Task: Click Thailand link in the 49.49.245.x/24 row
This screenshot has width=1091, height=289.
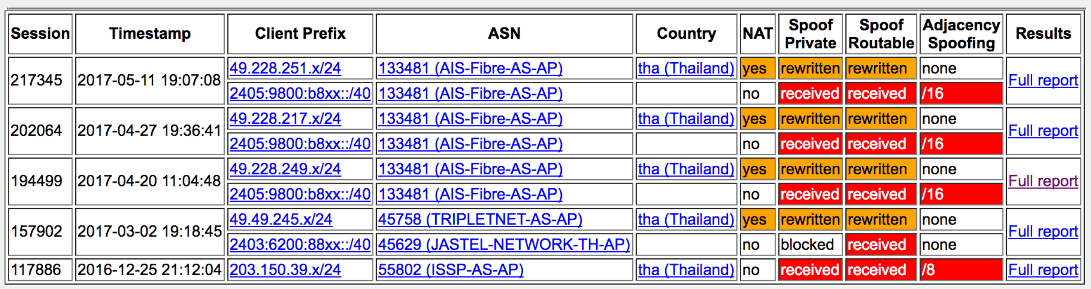Action: 686,220
